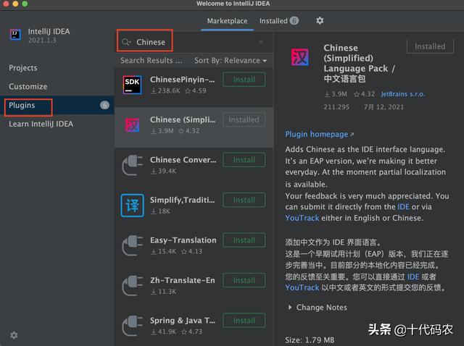Image resolution: width=464 pixels, height=346 pixels.
Task: Follow the IDE link in Chinese description
Action: point(413,277)
